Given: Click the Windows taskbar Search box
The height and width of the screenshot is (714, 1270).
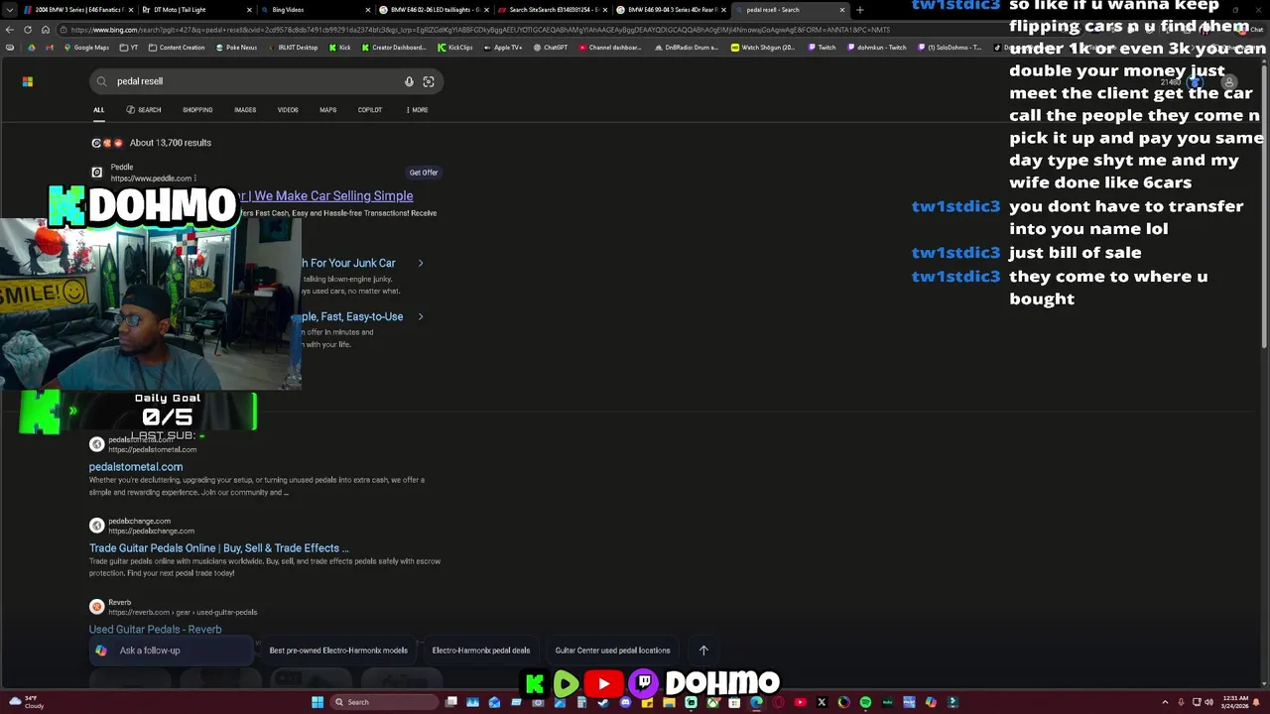Looking at the screenshot, I should click(x=385, y=702).
